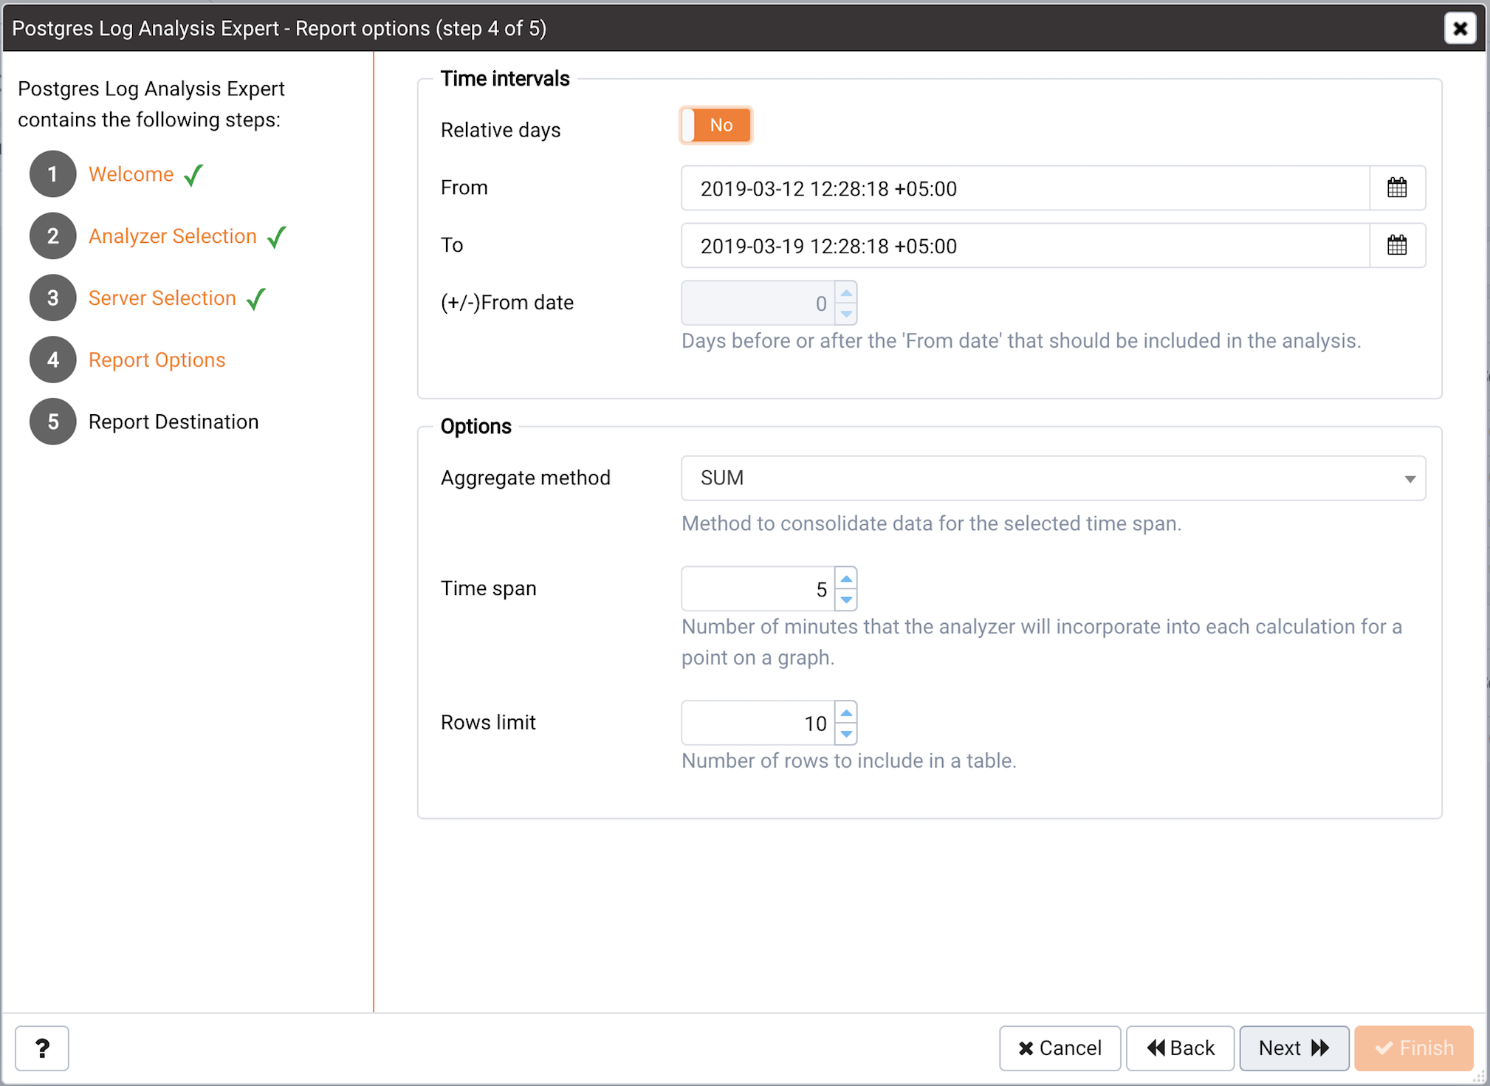Click the Next button
This screenshot has height=1086, width=1490.
pyautogui.click(x=1294, y=1048)
